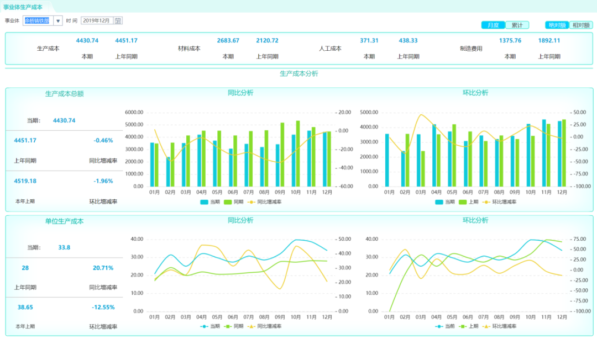Click the 生产成本 current period value 4430.74
This screenshot has width=597, height=339.
87,40
